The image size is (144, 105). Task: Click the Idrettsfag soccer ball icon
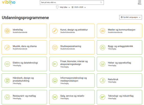pos(7,31)
